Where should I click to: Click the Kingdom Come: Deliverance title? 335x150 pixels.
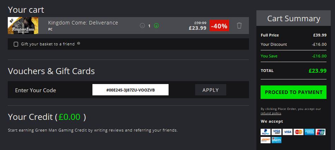pos(83,23)
